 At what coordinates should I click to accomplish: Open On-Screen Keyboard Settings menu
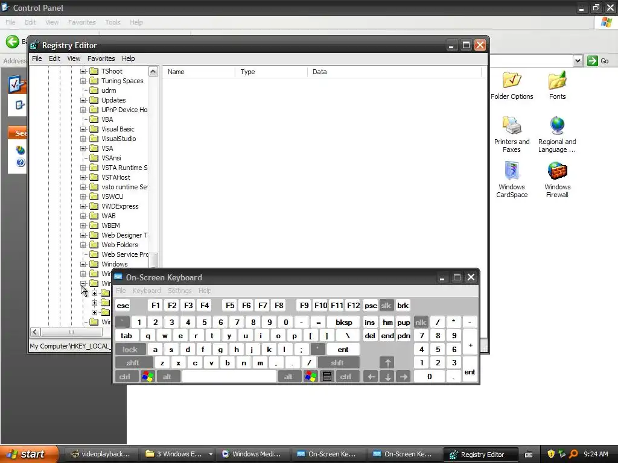[x=179, y=291]
